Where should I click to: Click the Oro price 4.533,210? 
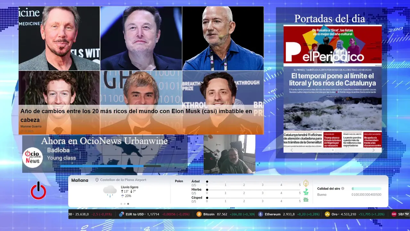pyautogui.click(x=348, y=214)
